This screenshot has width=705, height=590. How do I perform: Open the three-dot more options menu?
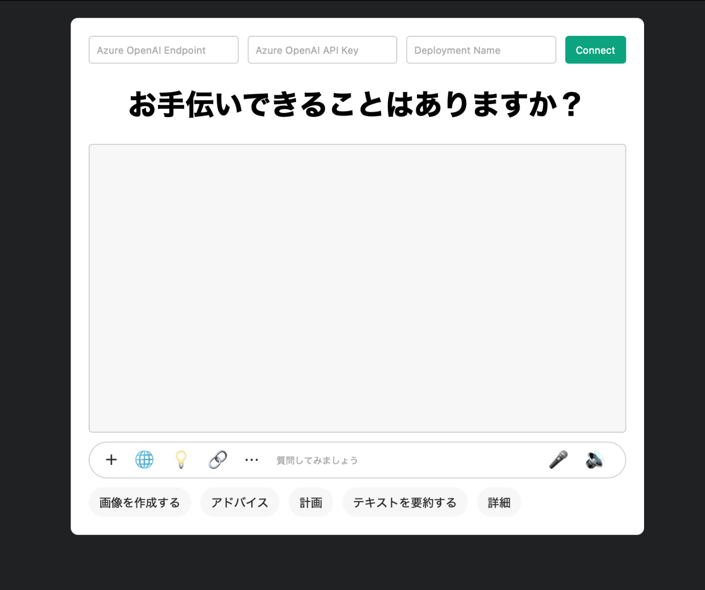(252, 460)
